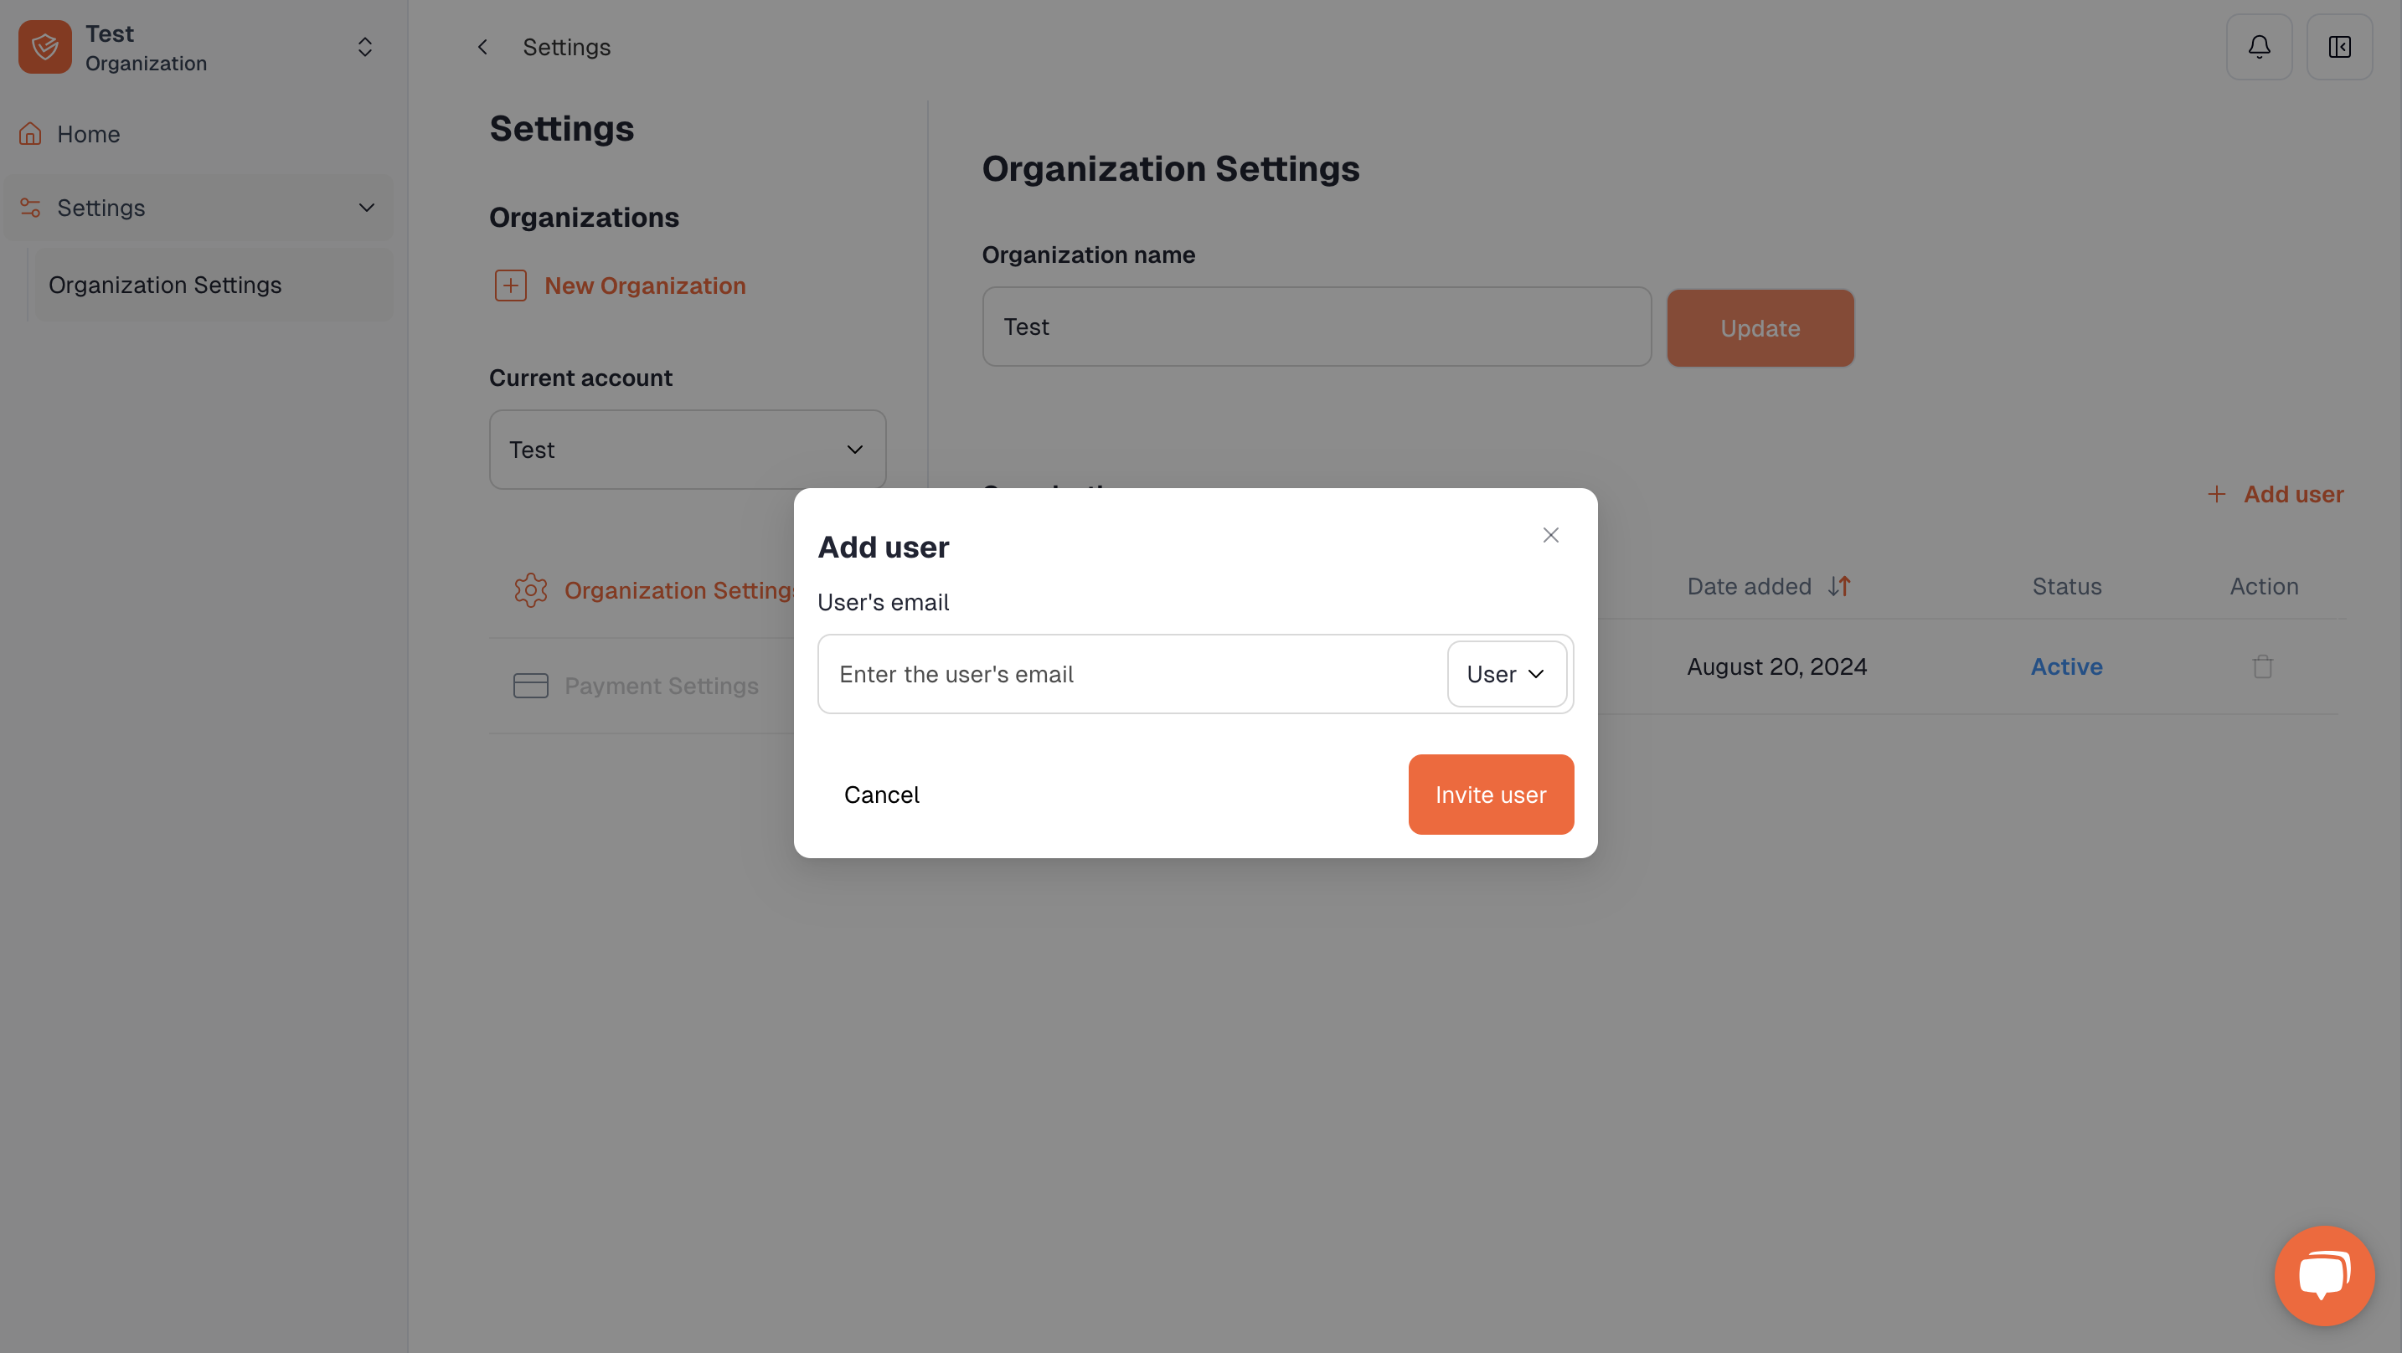This screenshot has height=1353, width=2402.
Task: Toggle the side panel collapse icon
Action: [x=2338, y=47]
